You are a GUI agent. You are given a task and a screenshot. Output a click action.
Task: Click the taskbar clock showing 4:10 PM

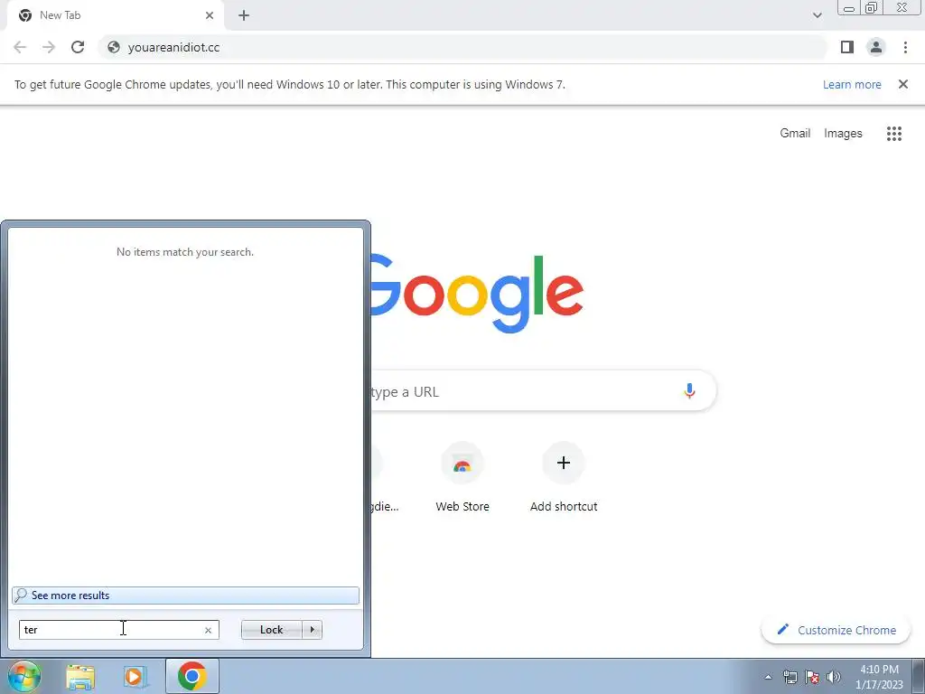coord(879,677)
